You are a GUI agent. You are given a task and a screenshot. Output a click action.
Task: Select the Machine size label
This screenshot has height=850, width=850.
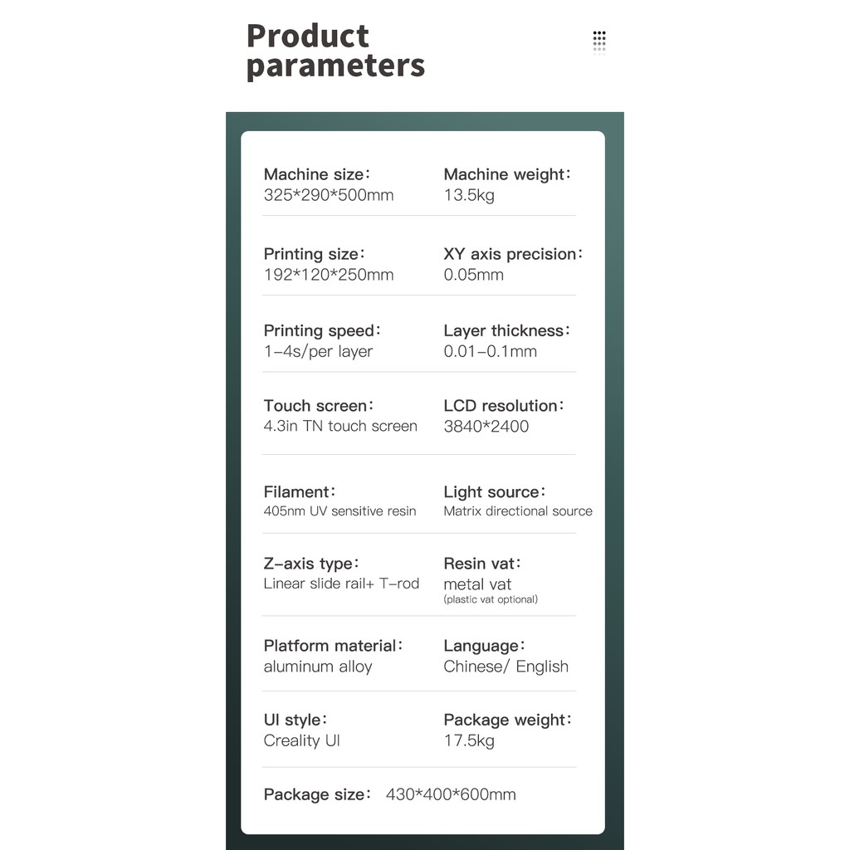click(x=316, y=174)
